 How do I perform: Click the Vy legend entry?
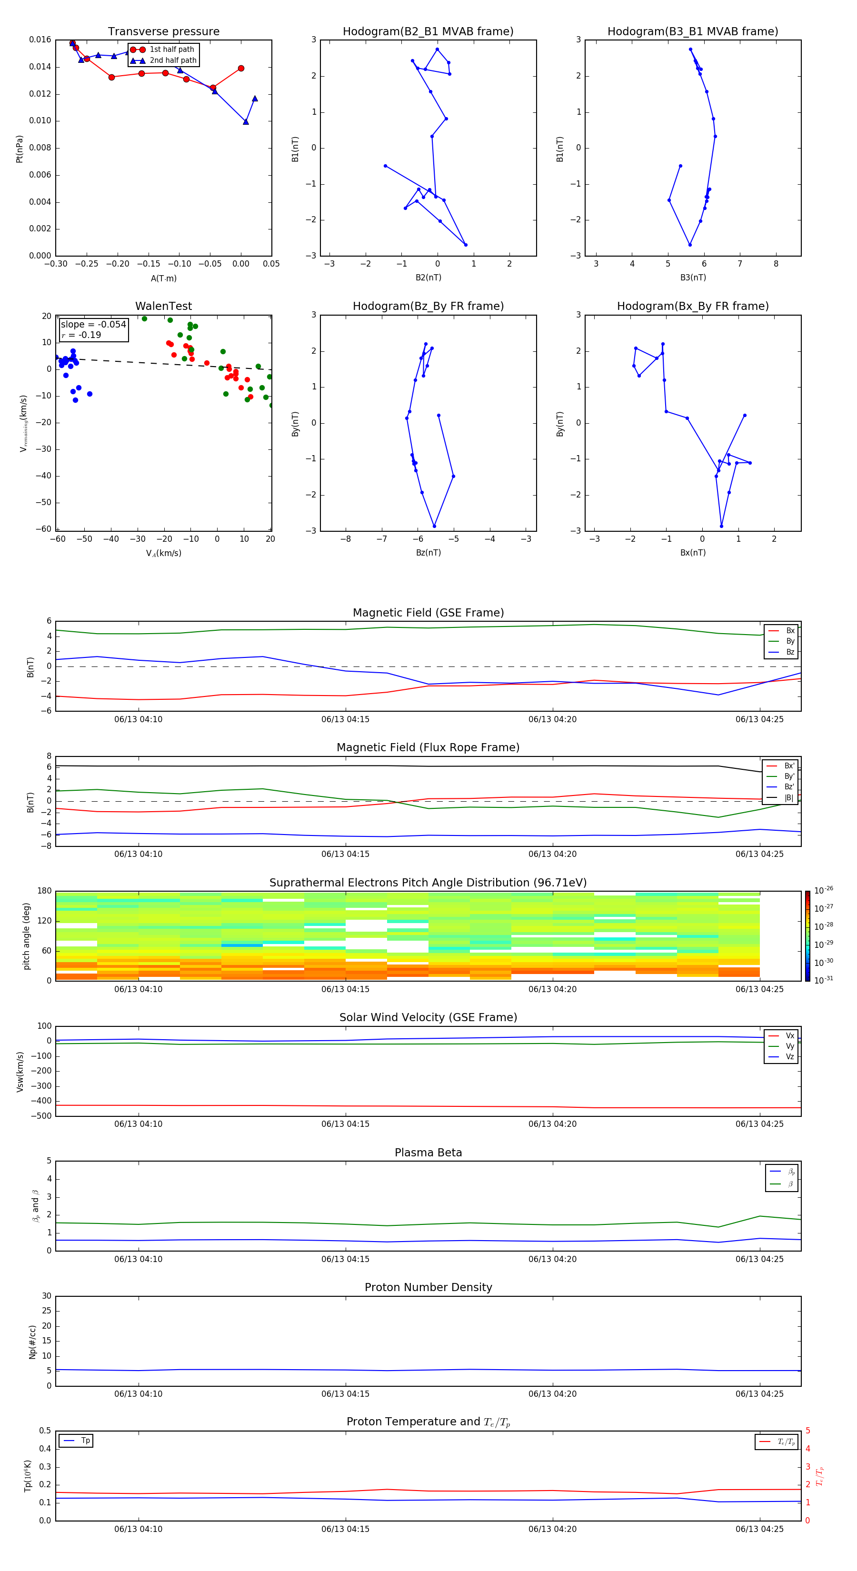click(x=781, y=1046)
